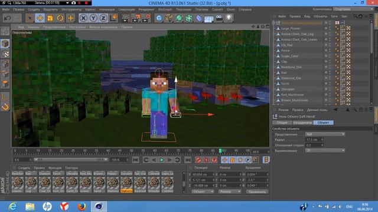Activate the Rotate tool

(60, 18)
